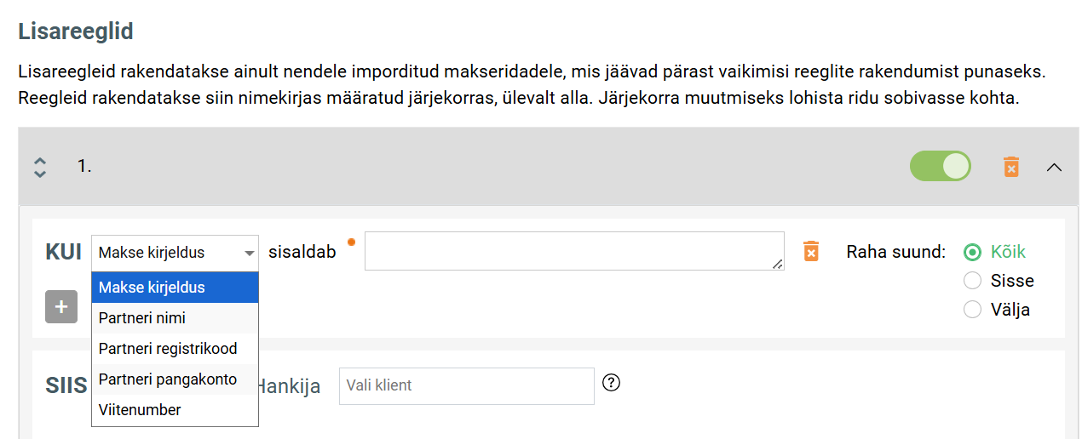Focus the Vali klient input field
Screen dimensions: 1082x439
click(x=466, y=385)
